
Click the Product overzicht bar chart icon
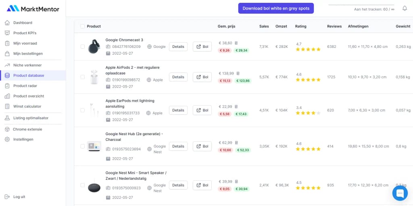click(x=7, y=96)
